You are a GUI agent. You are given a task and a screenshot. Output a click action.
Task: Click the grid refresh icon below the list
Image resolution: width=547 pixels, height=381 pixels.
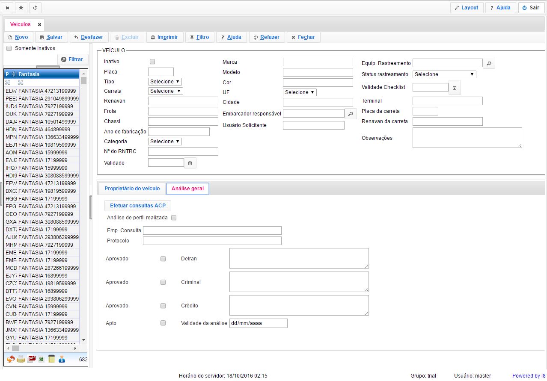11,359
